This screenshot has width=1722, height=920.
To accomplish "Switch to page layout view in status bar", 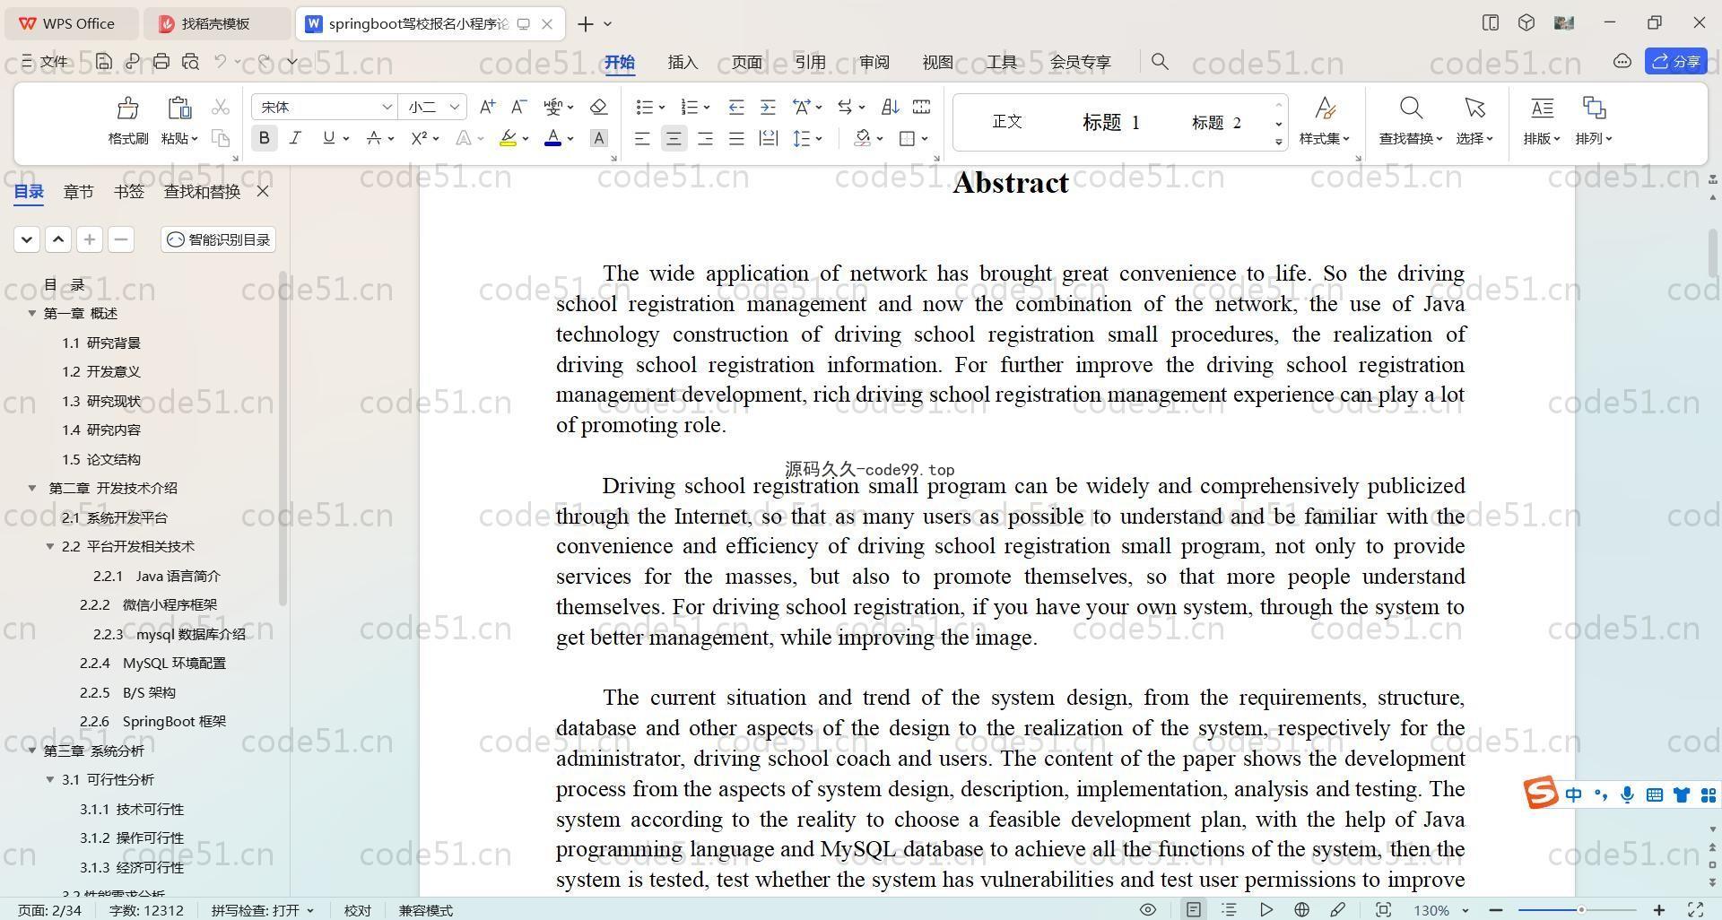I will click(1194, 909).
